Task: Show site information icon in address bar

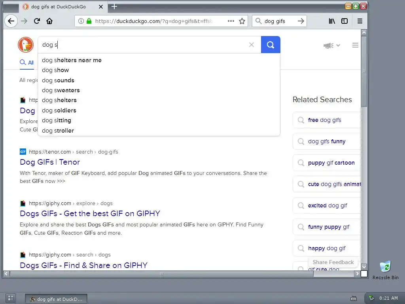Action: pos(81,21)
